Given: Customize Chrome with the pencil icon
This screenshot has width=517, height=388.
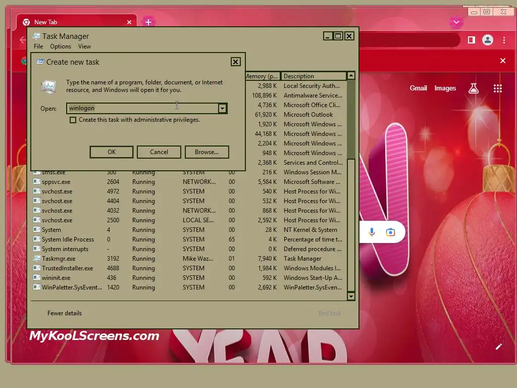Looking at the screenshot, I should [x=498, y=347].
